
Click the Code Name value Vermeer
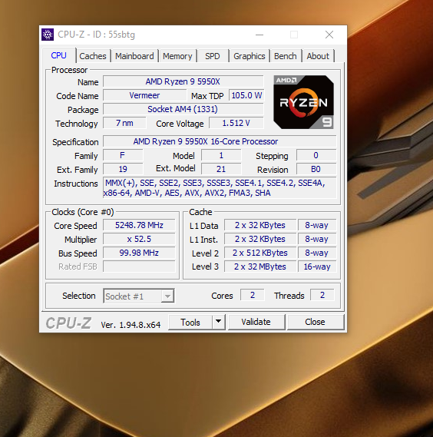(144, 95)
